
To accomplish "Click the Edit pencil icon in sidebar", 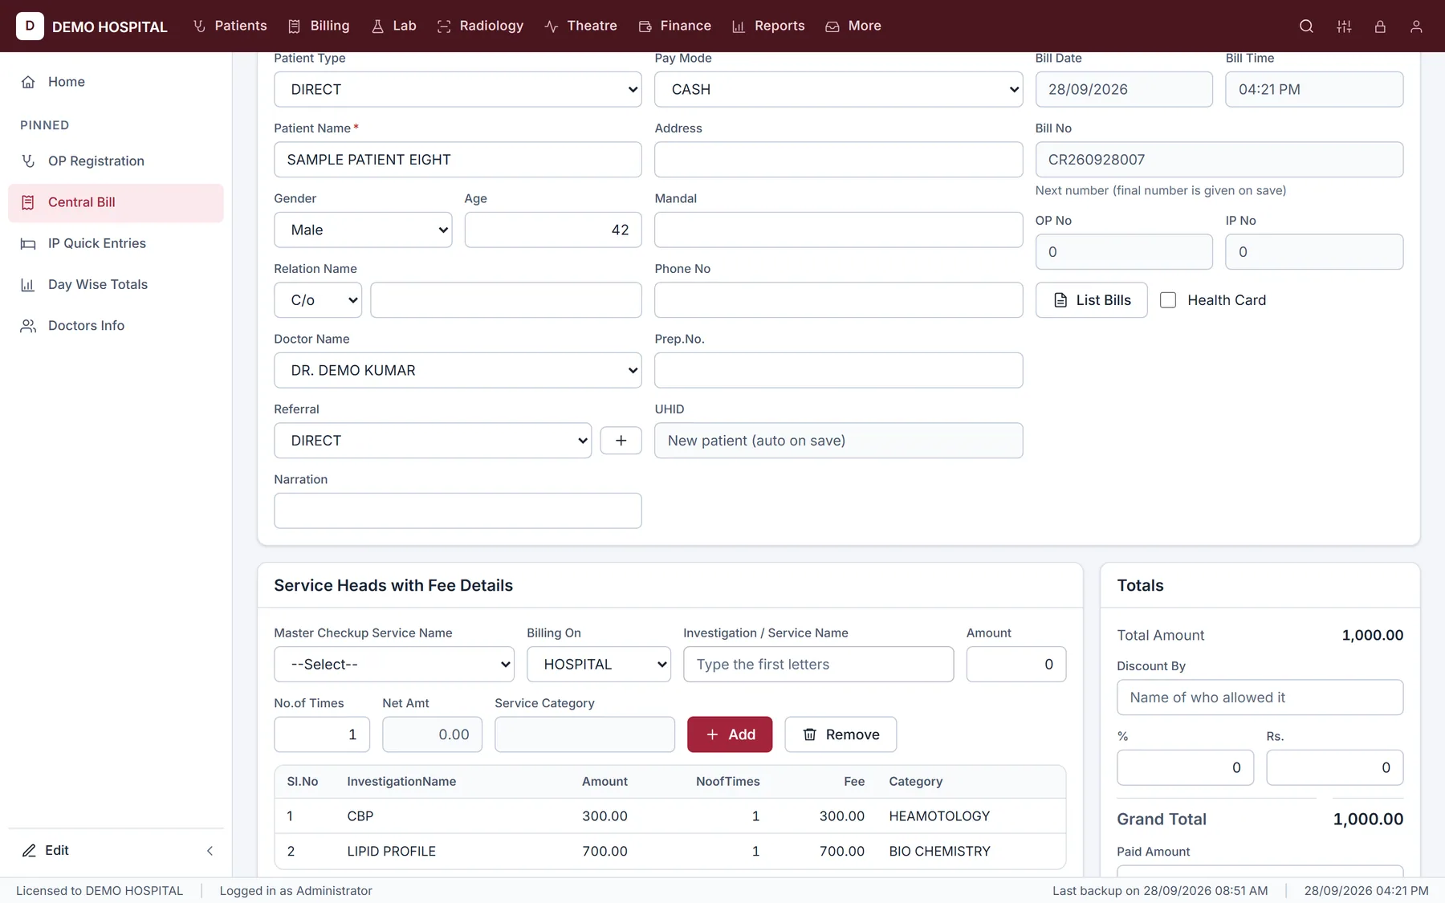I will pos(29,851).
